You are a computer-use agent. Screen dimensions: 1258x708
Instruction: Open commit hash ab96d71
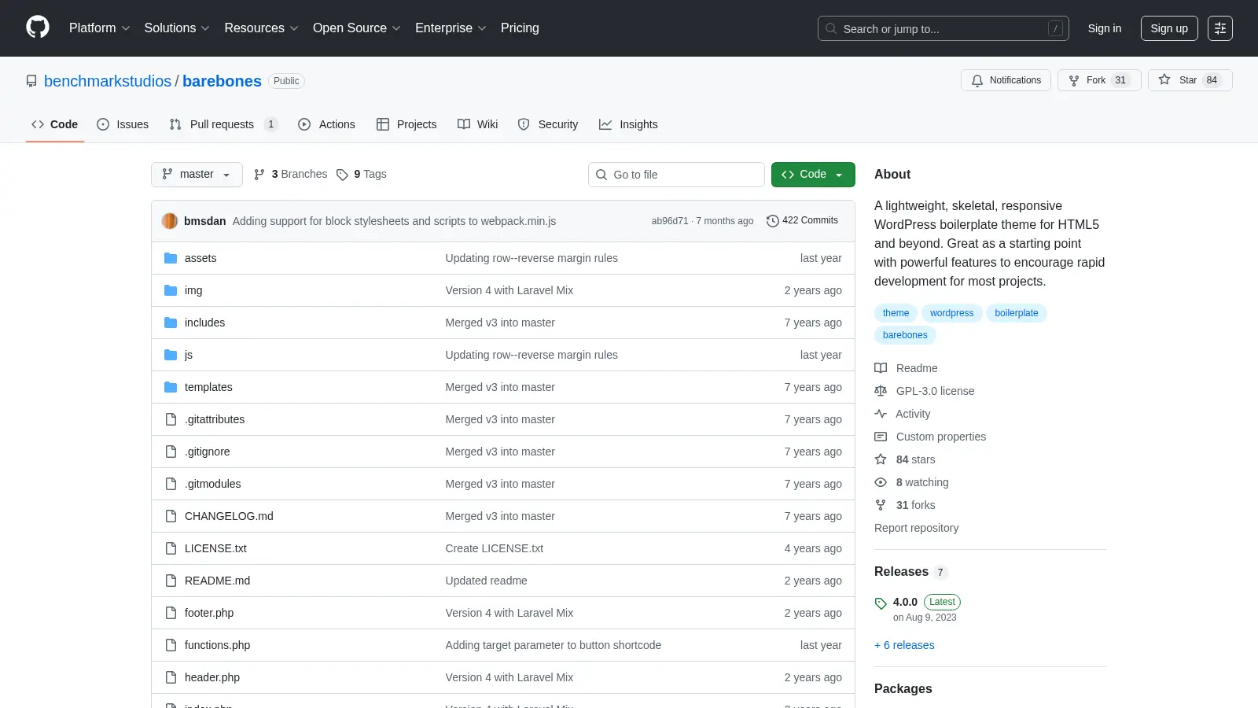pyautogui.click(x=670, y=221)
